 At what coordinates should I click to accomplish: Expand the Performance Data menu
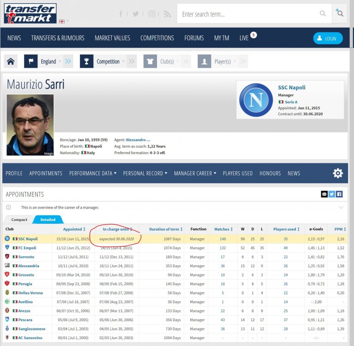coord(93,173)
